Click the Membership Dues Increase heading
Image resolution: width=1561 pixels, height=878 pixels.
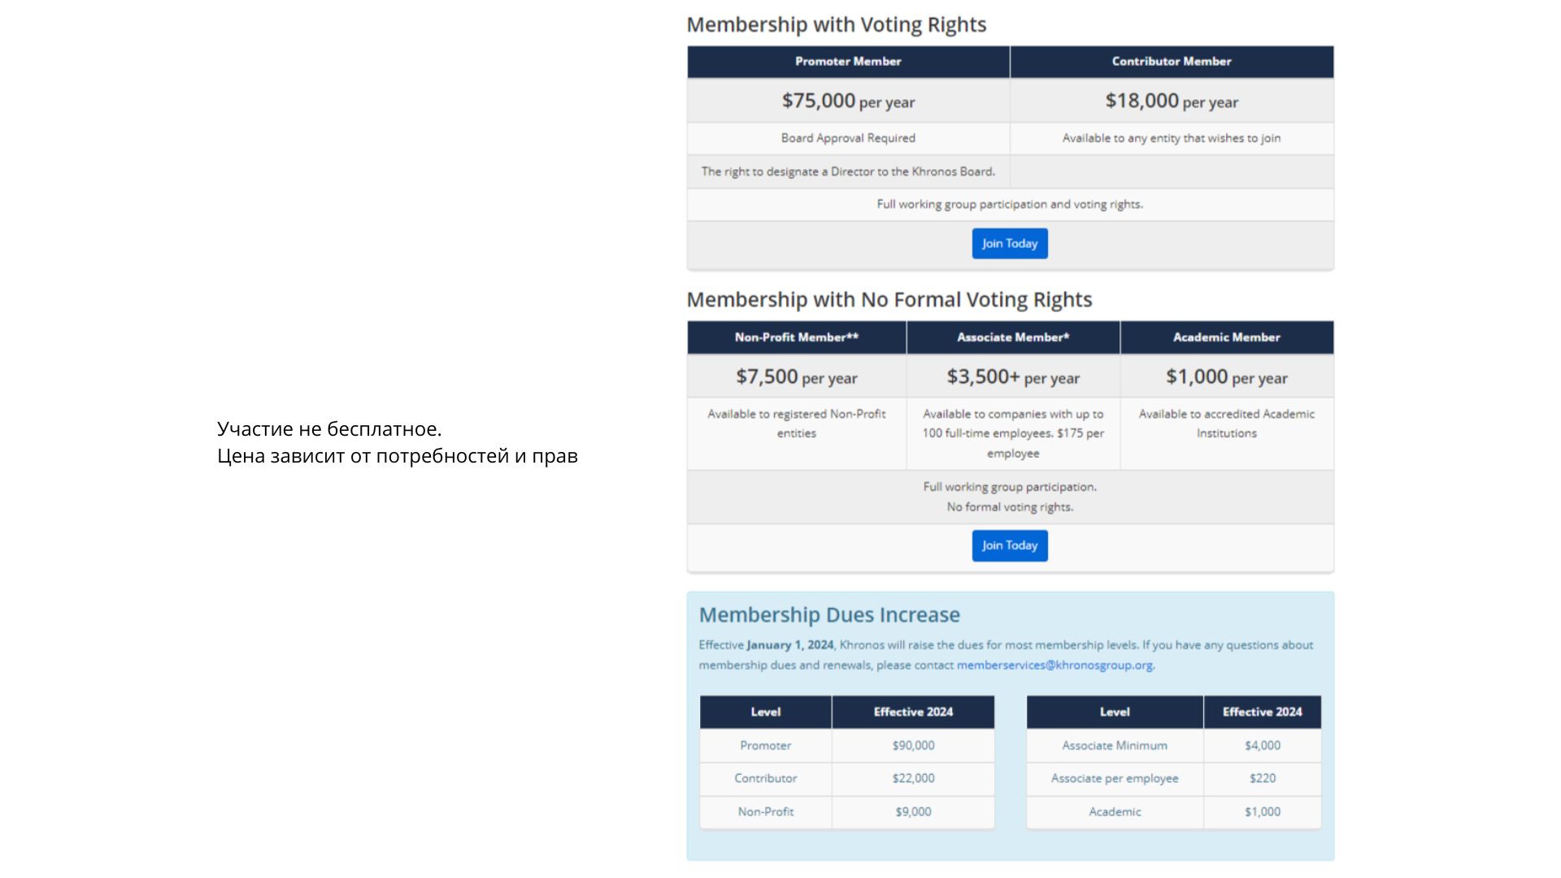click(829, 615)
